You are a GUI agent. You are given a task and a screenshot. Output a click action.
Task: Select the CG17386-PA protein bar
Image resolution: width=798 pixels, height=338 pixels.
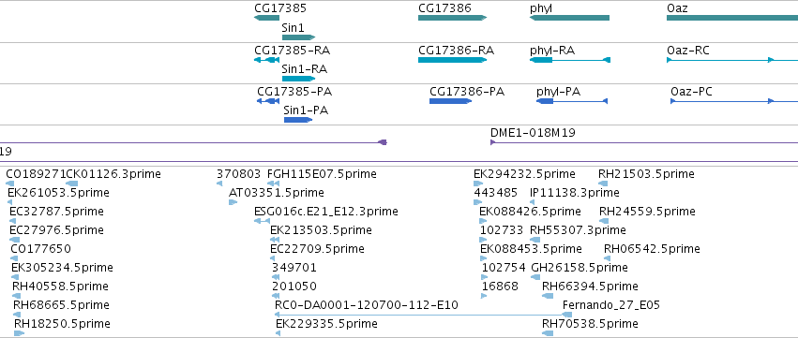coord(450,101)
